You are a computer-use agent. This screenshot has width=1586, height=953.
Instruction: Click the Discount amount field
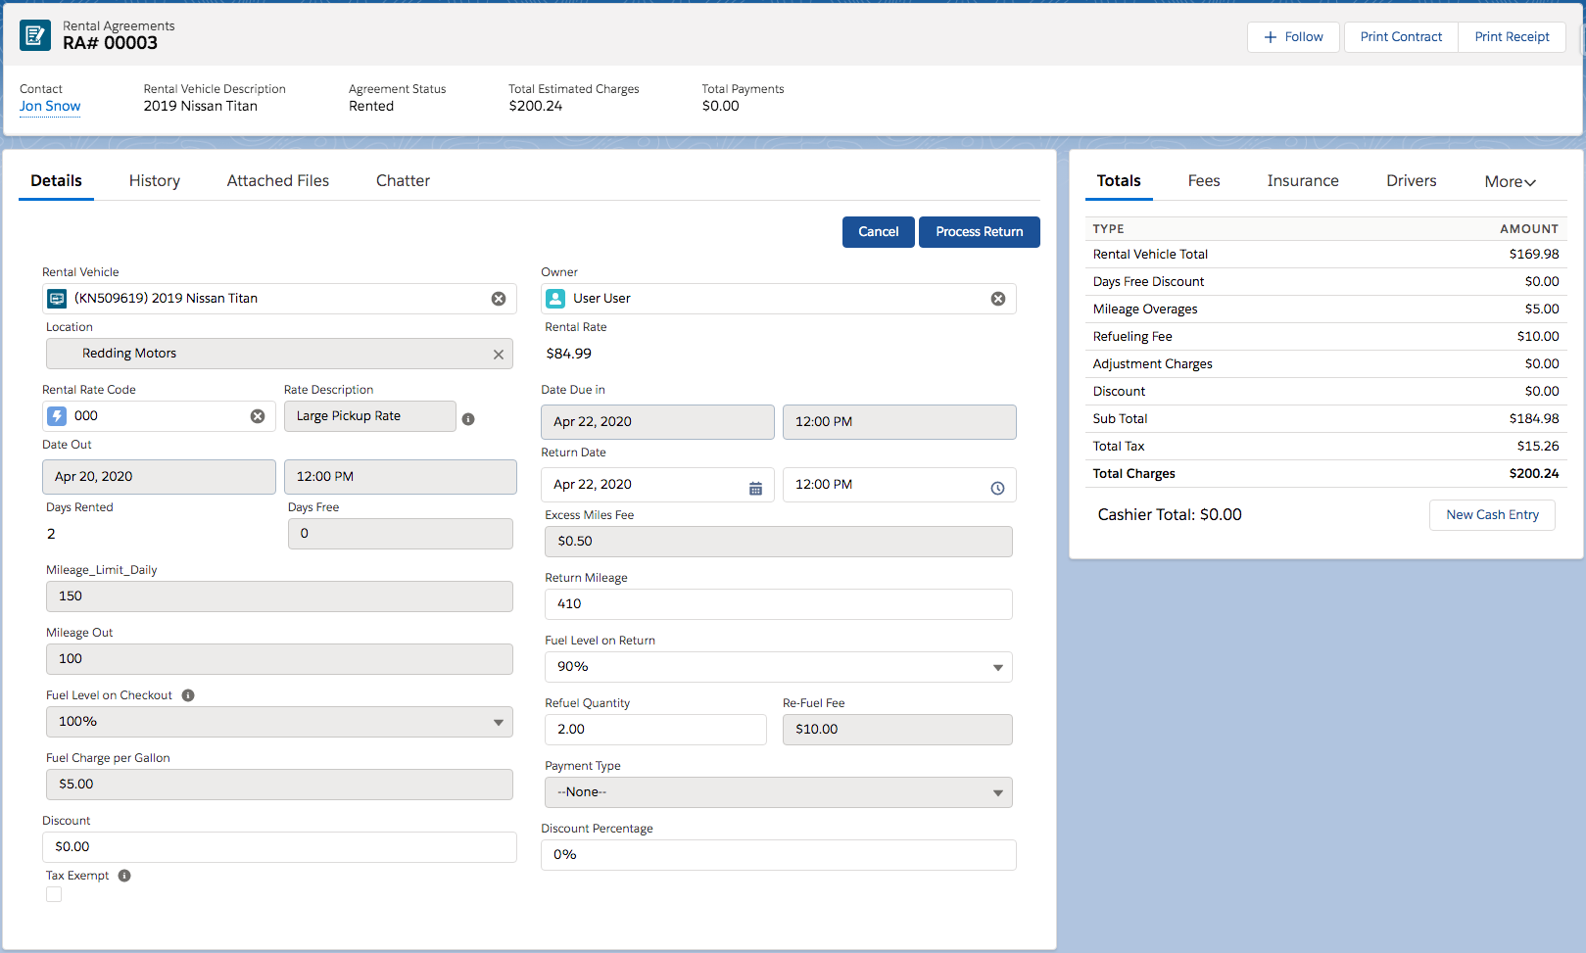click(279, 847)
